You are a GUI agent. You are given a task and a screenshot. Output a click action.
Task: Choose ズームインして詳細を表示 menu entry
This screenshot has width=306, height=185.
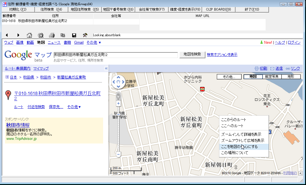point(244,134)
